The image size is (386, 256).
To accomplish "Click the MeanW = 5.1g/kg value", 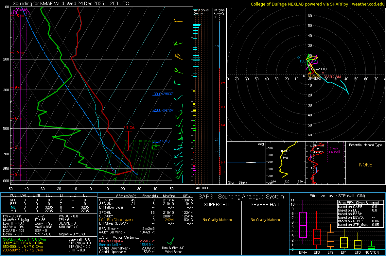I will click(16, 220).
